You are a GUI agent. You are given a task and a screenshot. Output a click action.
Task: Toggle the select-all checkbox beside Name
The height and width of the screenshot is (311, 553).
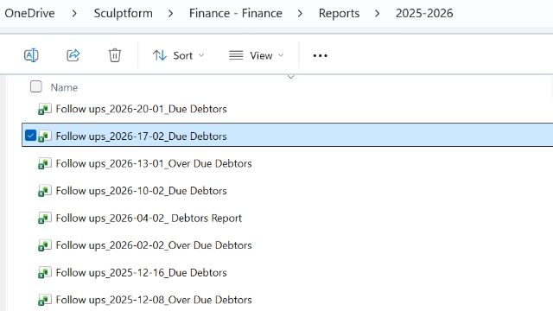pos(36,86)
